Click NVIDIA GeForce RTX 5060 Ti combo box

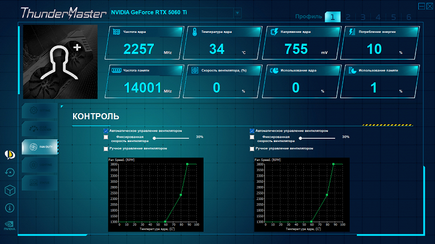click(175, 13)
